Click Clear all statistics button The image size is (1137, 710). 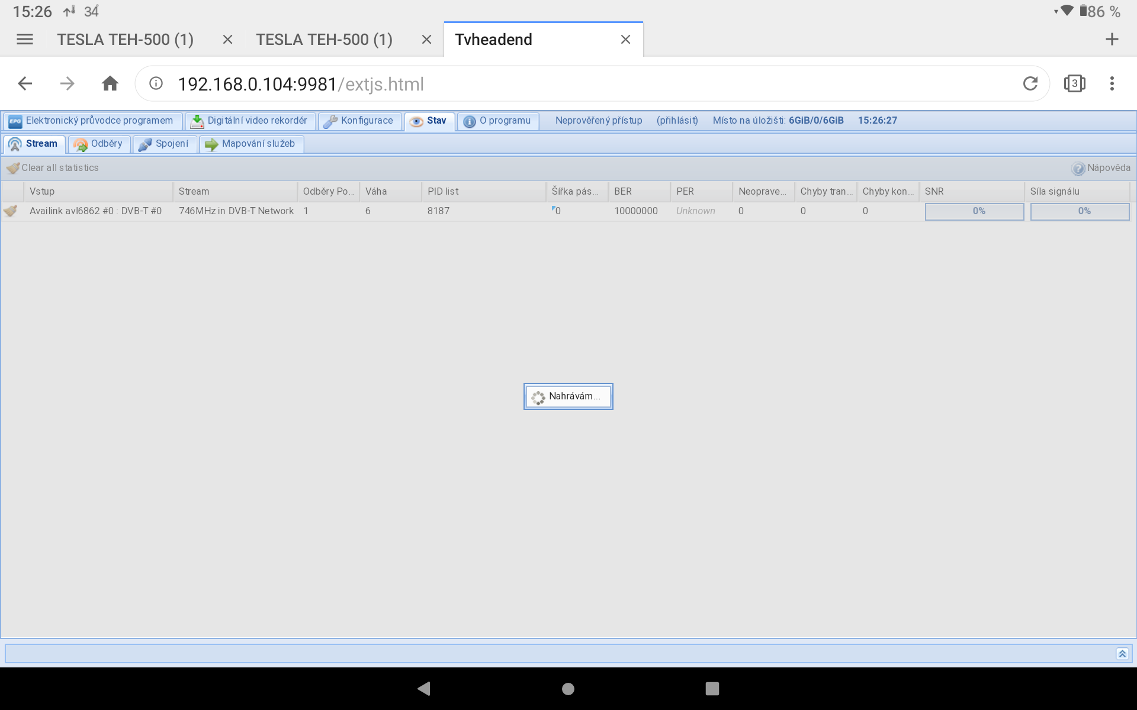pos(53,168)
